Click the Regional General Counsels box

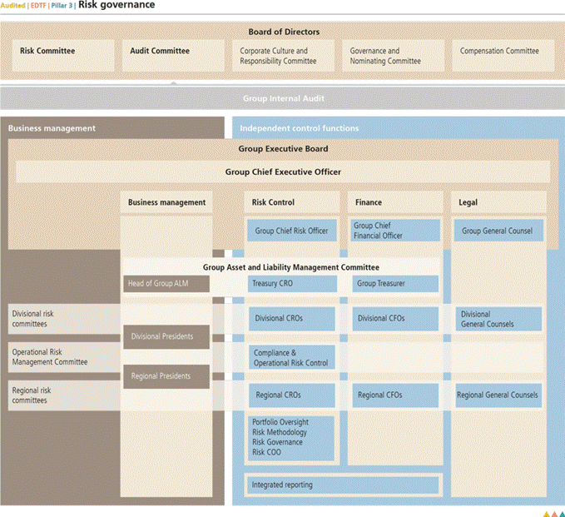[498, 395]
